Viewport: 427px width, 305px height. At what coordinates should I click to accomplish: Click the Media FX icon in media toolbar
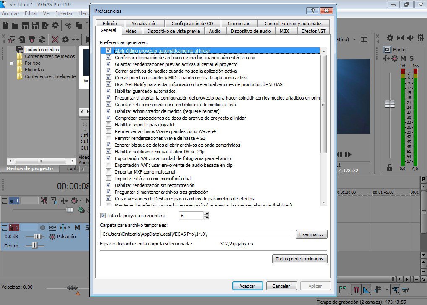pos(76,39)
